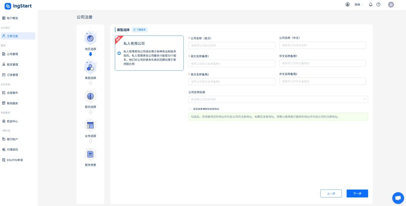Open 代理返利 in sidebar
The height and width of the screenshot is (206, 406).
click(x=18, y=149)
